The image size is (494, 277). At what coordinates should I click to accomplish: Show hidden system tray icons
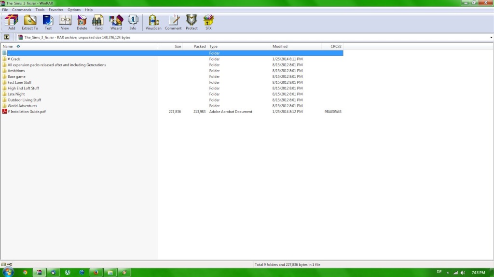point(448,273)
